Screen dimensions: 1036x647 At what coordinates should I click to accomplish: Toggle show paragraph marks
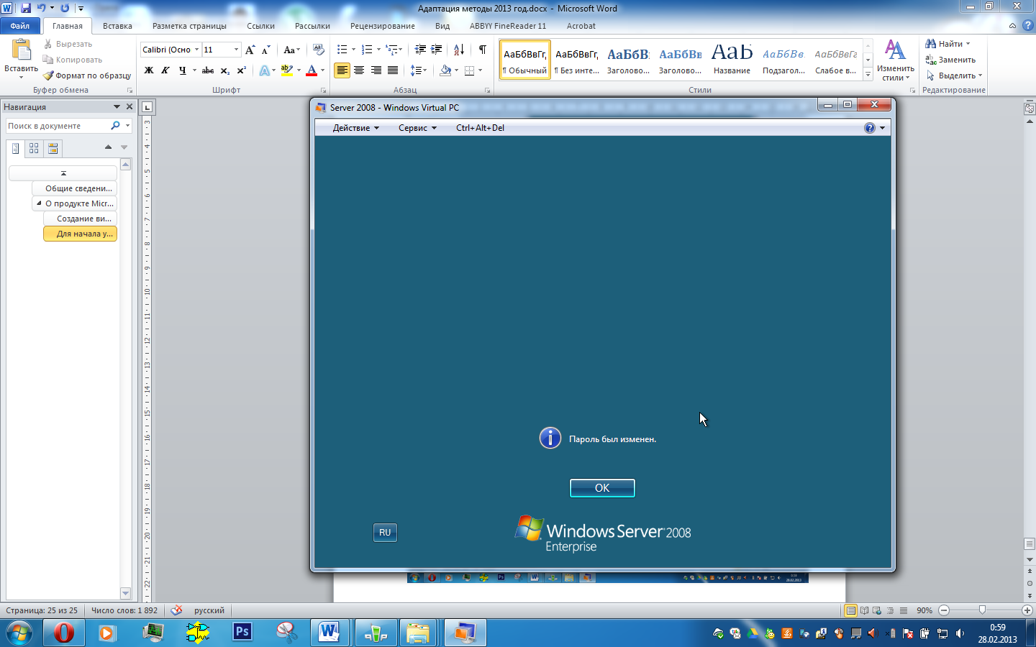pyautogui.click(x=483, y=50)
